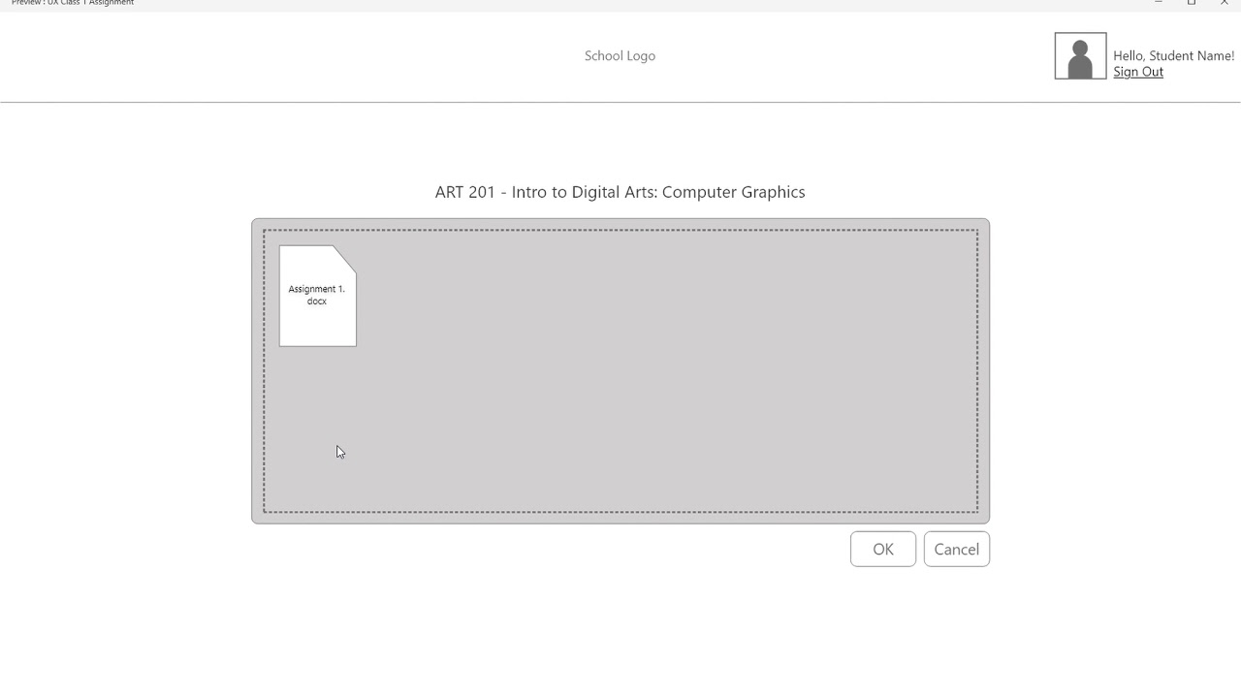
Task: Click the Sign Out link
Action: 1138,72
